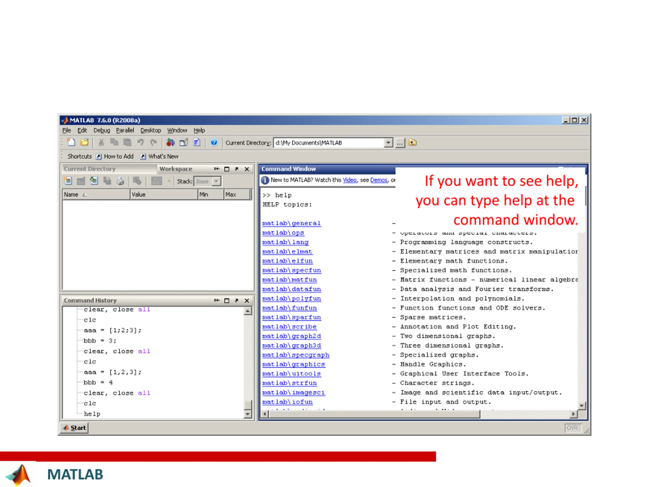Click Print icon in Workspace toolbar
Image resolution: width=649 pixels, height=487 pixels.
pyautogui.click(x=120, y=181)
